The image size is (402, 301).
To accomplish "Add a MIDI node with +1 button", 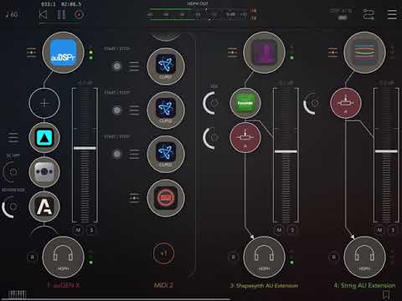I will click(x=164, y=253).
